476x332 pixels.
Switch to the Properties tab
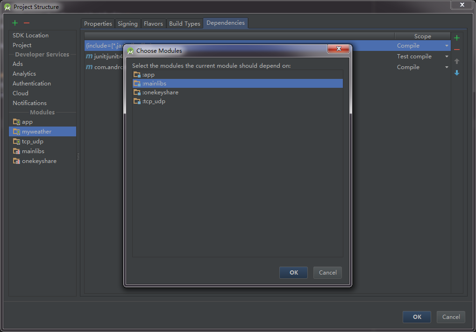point(98,23)
